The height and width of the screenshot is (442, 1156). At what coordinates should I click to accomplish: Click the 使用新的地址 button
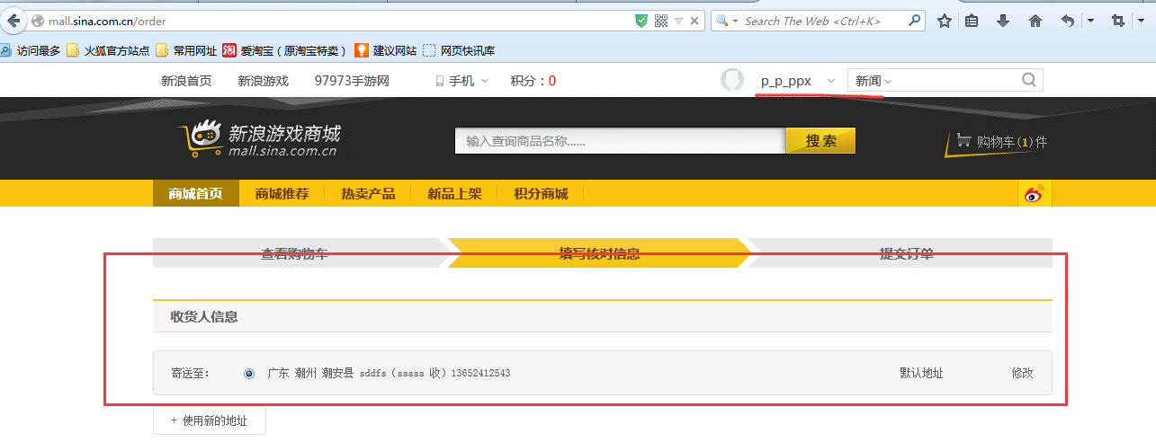point(209,420)
